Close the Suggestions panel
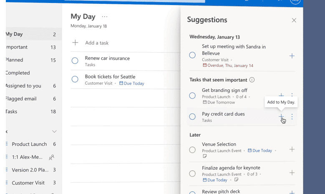325x194 pixels. 294,20
